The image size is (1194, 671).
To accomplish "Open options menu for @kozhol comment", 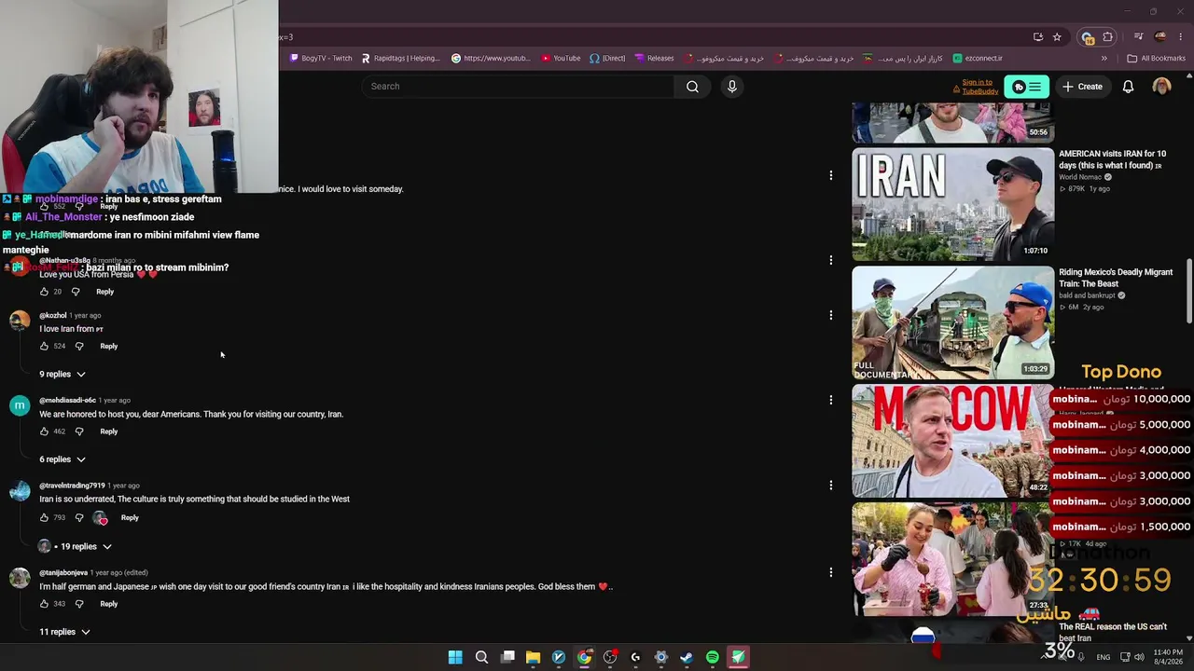I will click(830, 315).
